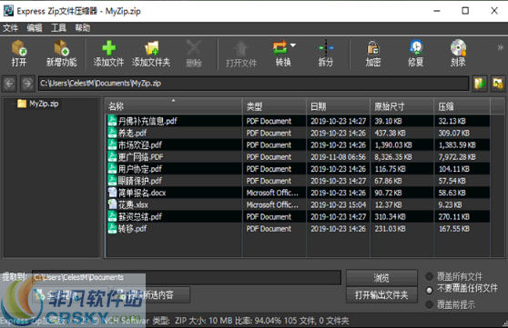This screenshot has width=508, height=328.
Task: Open the 工具 menu
Action: pos(58,28)
